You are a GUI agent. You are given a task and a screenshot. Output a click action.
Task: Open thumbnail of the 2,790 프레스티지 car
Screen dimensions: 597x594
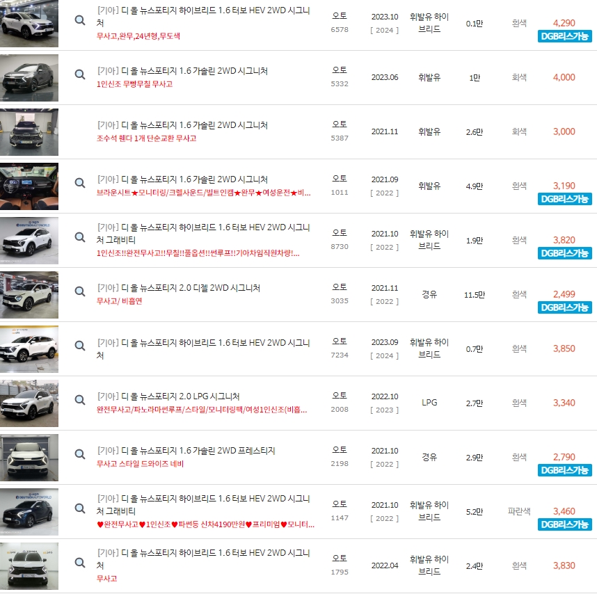coord(29,458)
